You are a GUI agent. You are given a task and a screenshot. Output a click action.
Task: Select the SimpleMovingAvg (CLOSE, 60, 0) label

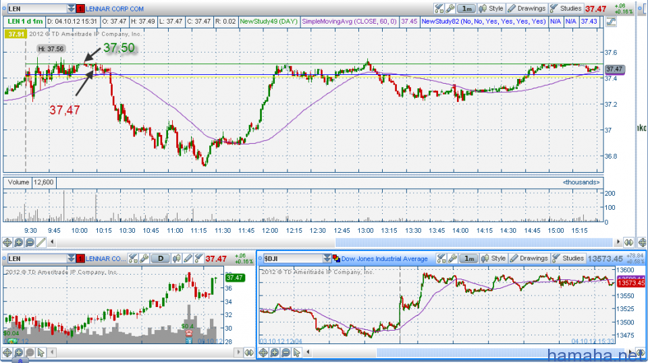[x=349, y=22]
